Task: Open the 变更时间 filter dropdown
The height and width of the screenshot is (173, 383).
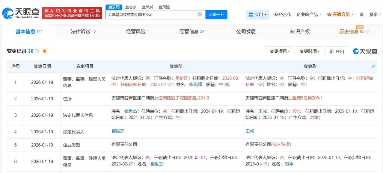Action: point(309,51)
